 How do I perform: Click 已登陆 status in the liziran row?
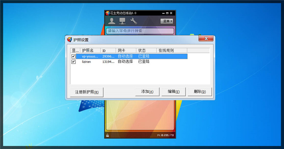point(144,62)
